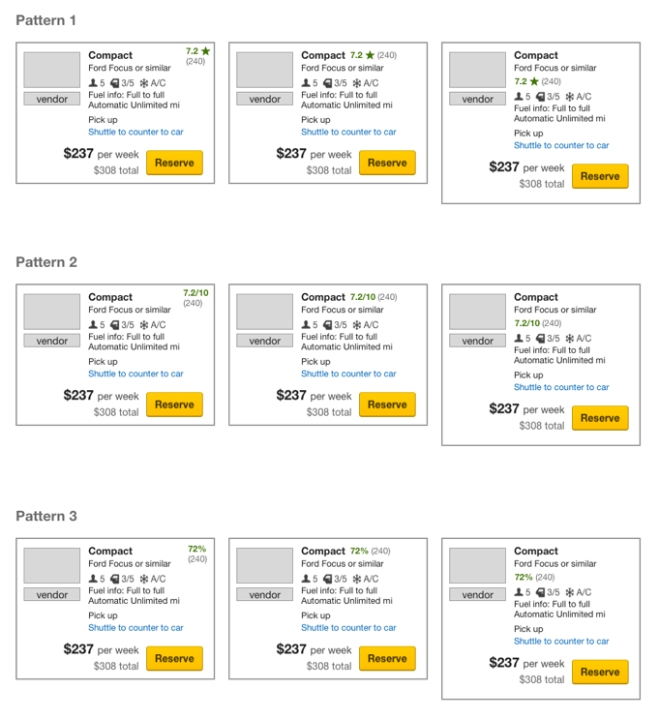The height and width of the screenshot is (719, 659).
Task: Open Shuttle to counter link in Pattern 2's first card
Action: pyautogui.click(x=135, y=374)
